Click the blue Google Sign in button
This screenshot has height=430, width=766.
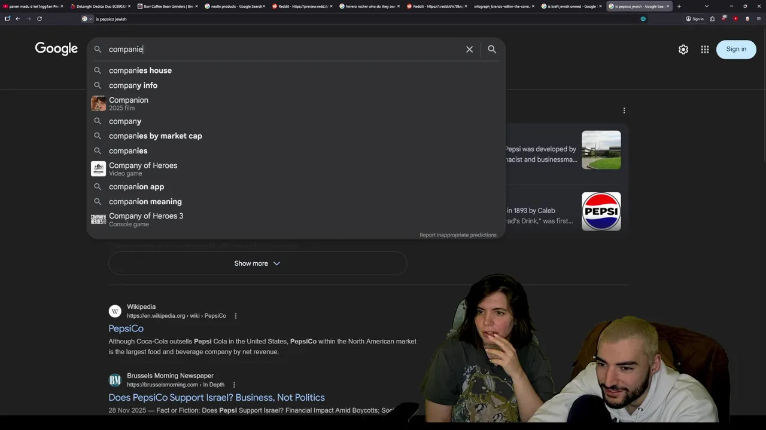[736, 49]
